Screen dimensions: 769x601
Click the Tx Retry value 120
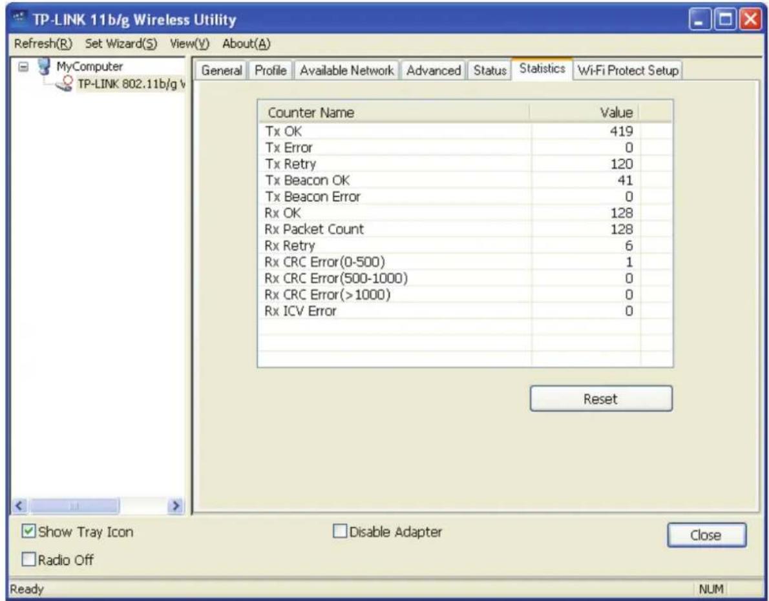tap(622, 163)
